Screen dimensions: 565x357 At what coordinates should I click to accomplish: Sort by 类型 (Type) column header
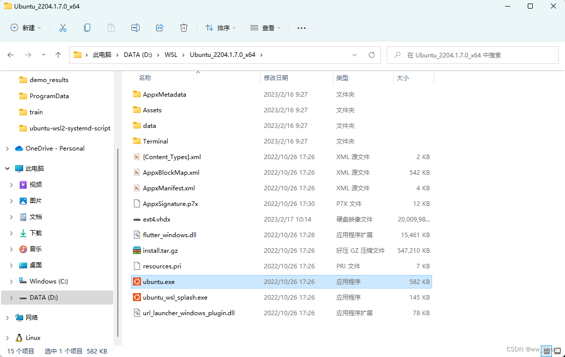click(x=342, y=78)
